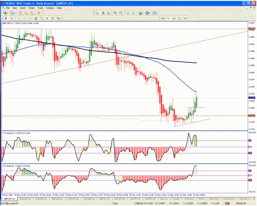
Task: Switch to Candlesticks chart mode
Action: click(103, 13)
